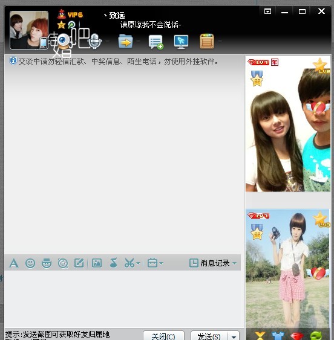Open font settings with the A icon
This screenshot has height=340, width=334.
click(14, 263)
